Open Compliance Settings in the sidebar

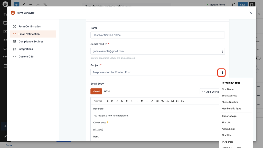tap(31, 42)
